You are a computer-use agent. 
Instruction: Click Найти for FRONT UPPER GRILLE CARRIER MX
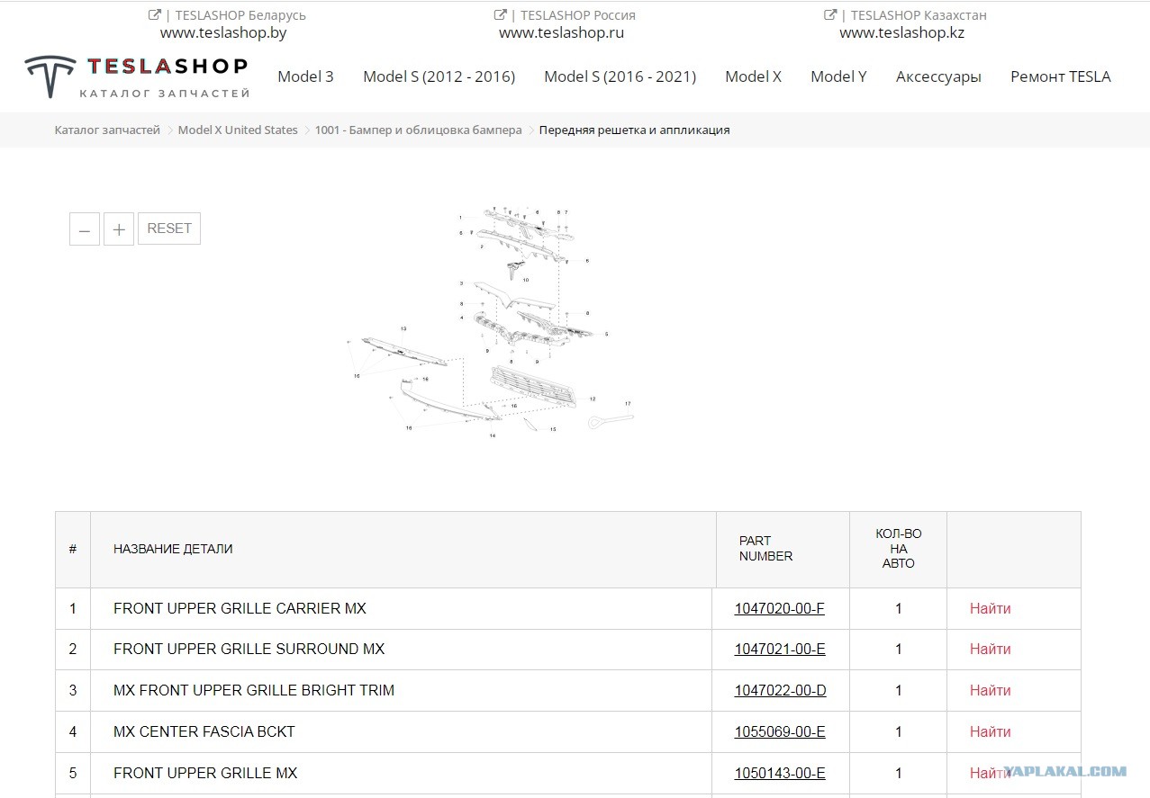(990, 608)
